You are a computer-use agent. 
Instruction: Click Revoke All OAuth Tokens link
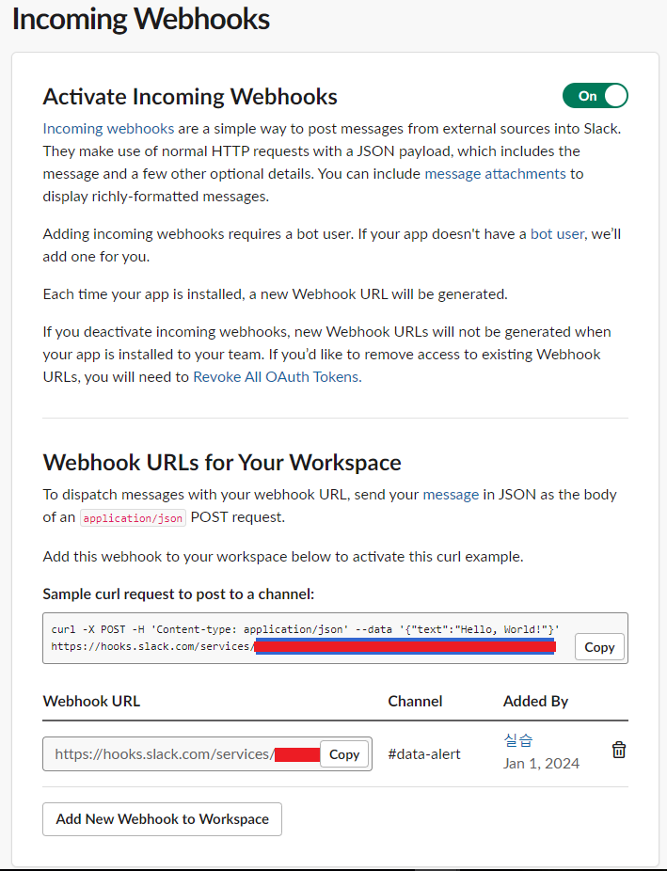pyautogui.click(x=278, y=376)
